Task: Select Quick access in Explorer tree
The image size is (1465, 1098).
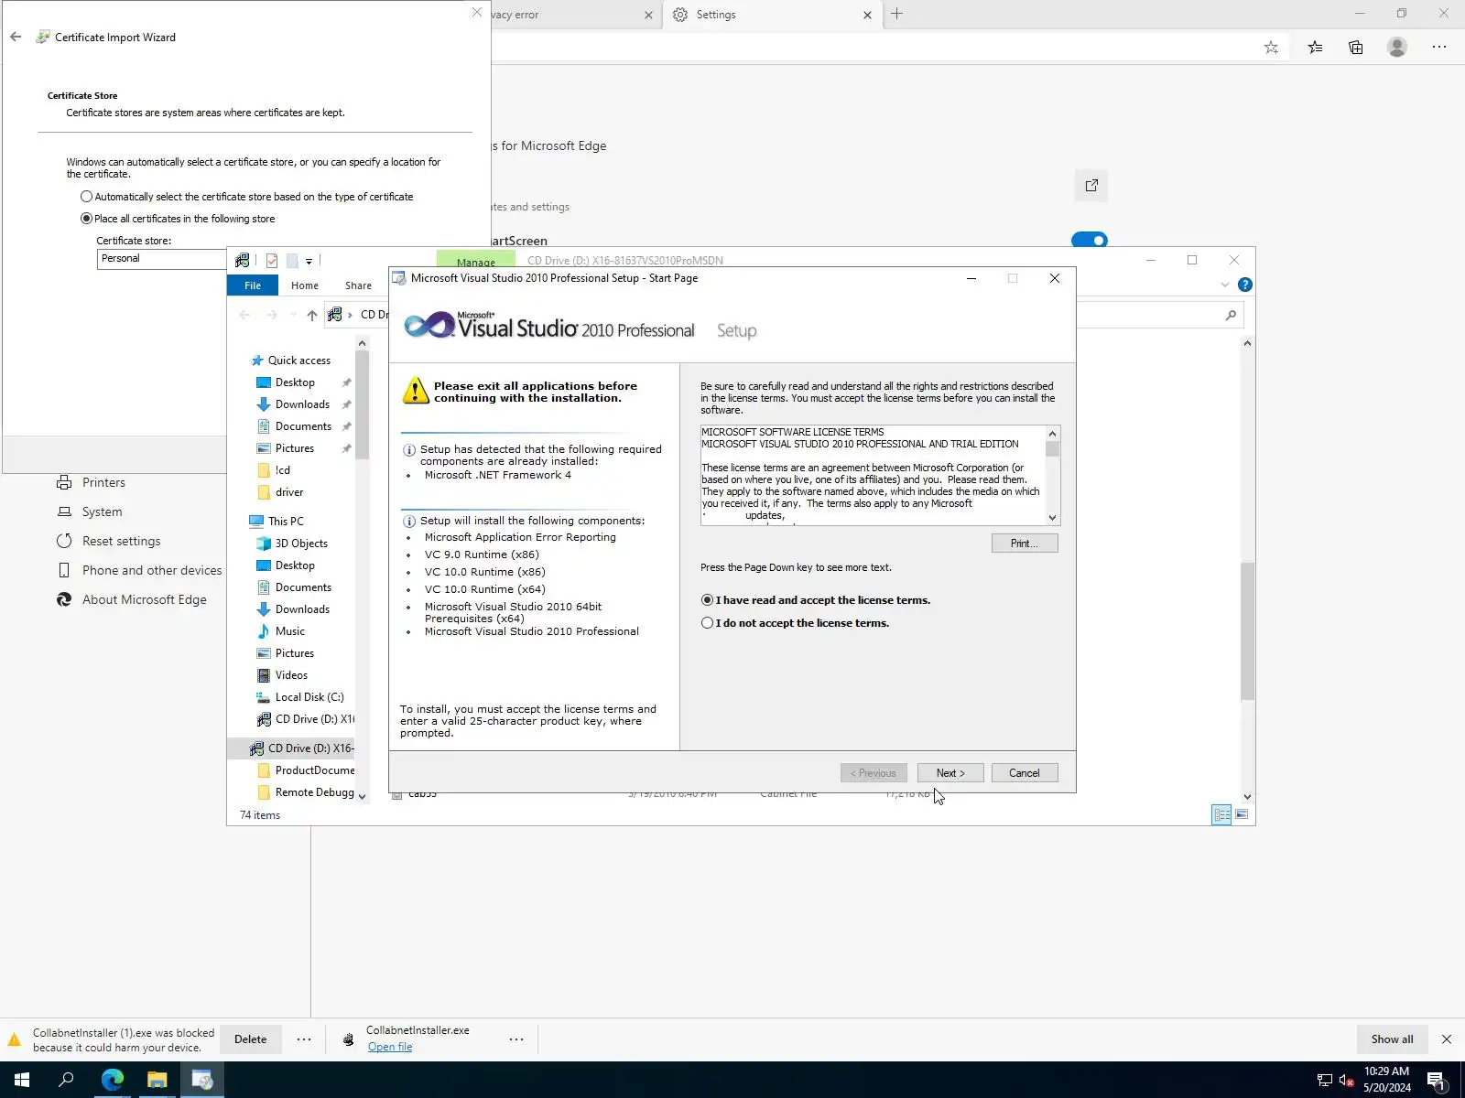Action: [x=298, y=361]
